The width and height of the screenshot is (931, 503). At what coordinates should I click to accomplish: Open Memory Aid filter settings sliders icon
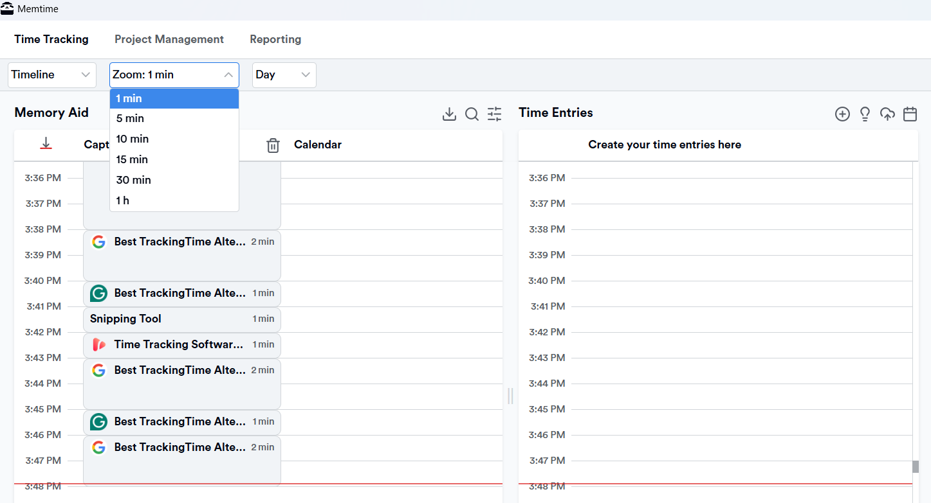pos(494,114)
